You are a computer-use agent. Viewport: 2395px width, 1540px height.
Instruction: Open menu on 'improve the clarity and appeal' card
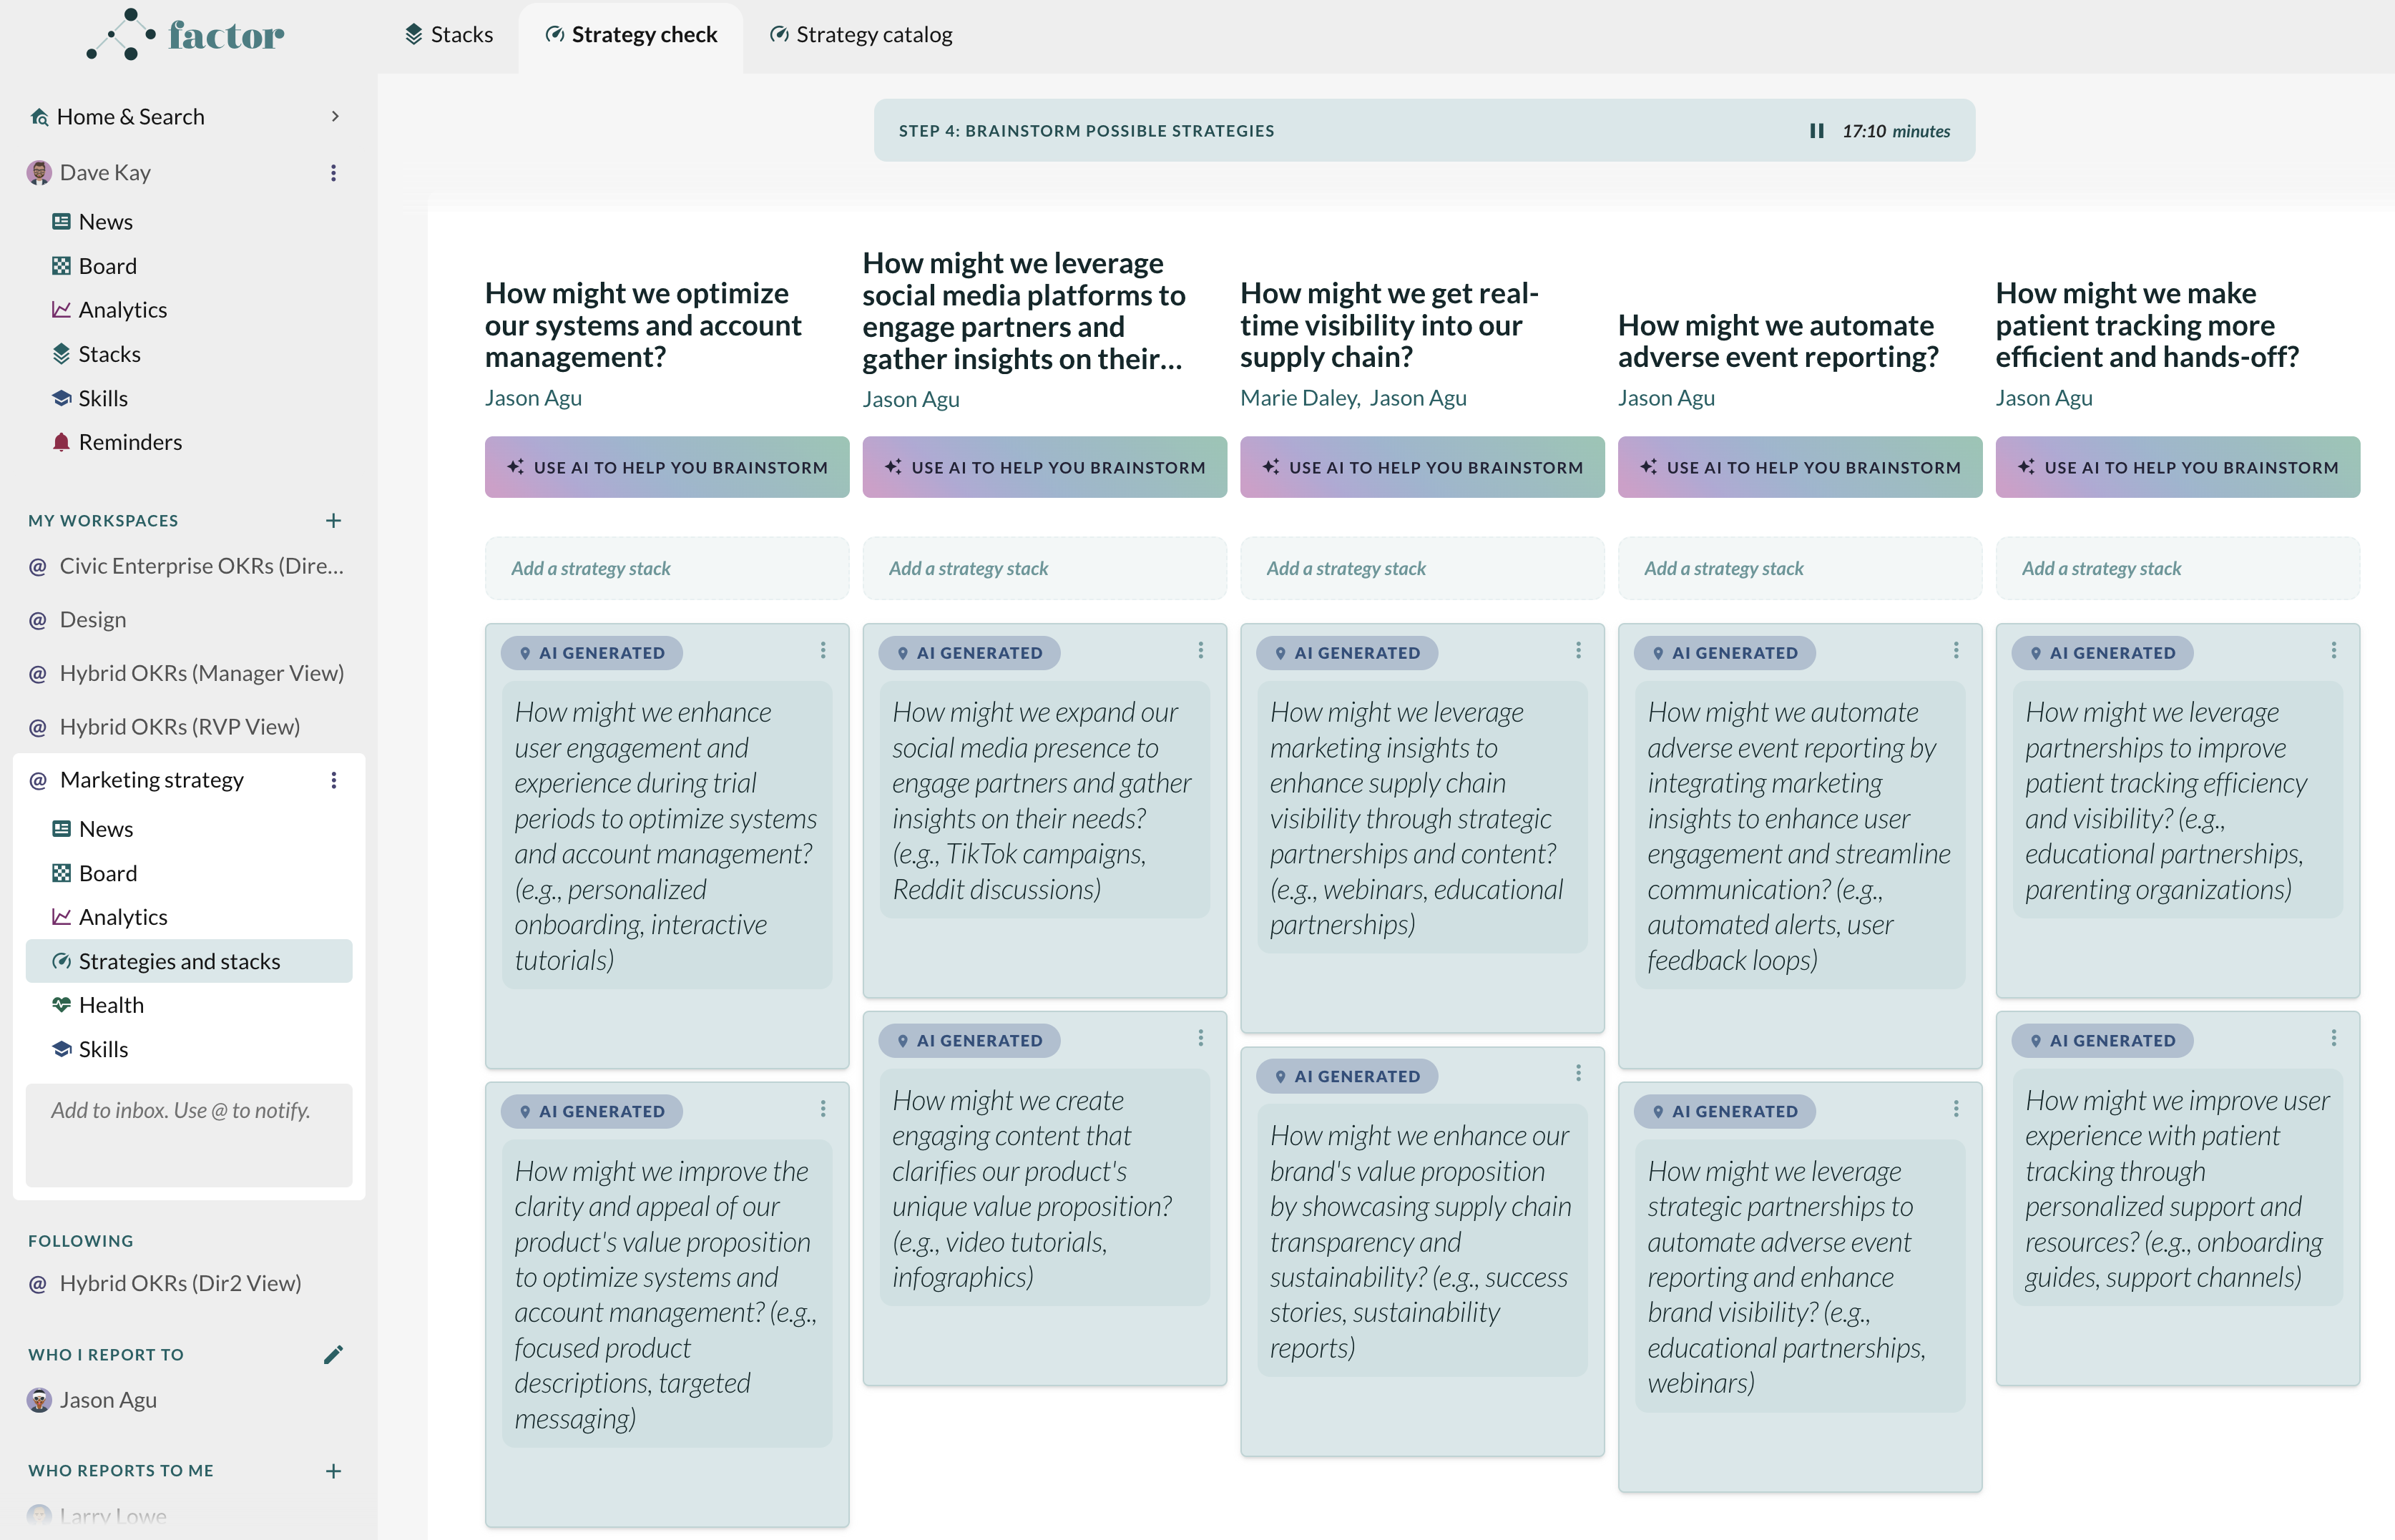click(823, 1109)
